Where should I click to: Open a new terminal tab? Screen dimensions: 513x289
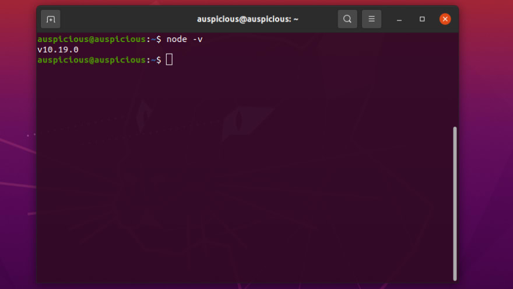point(50,19)
